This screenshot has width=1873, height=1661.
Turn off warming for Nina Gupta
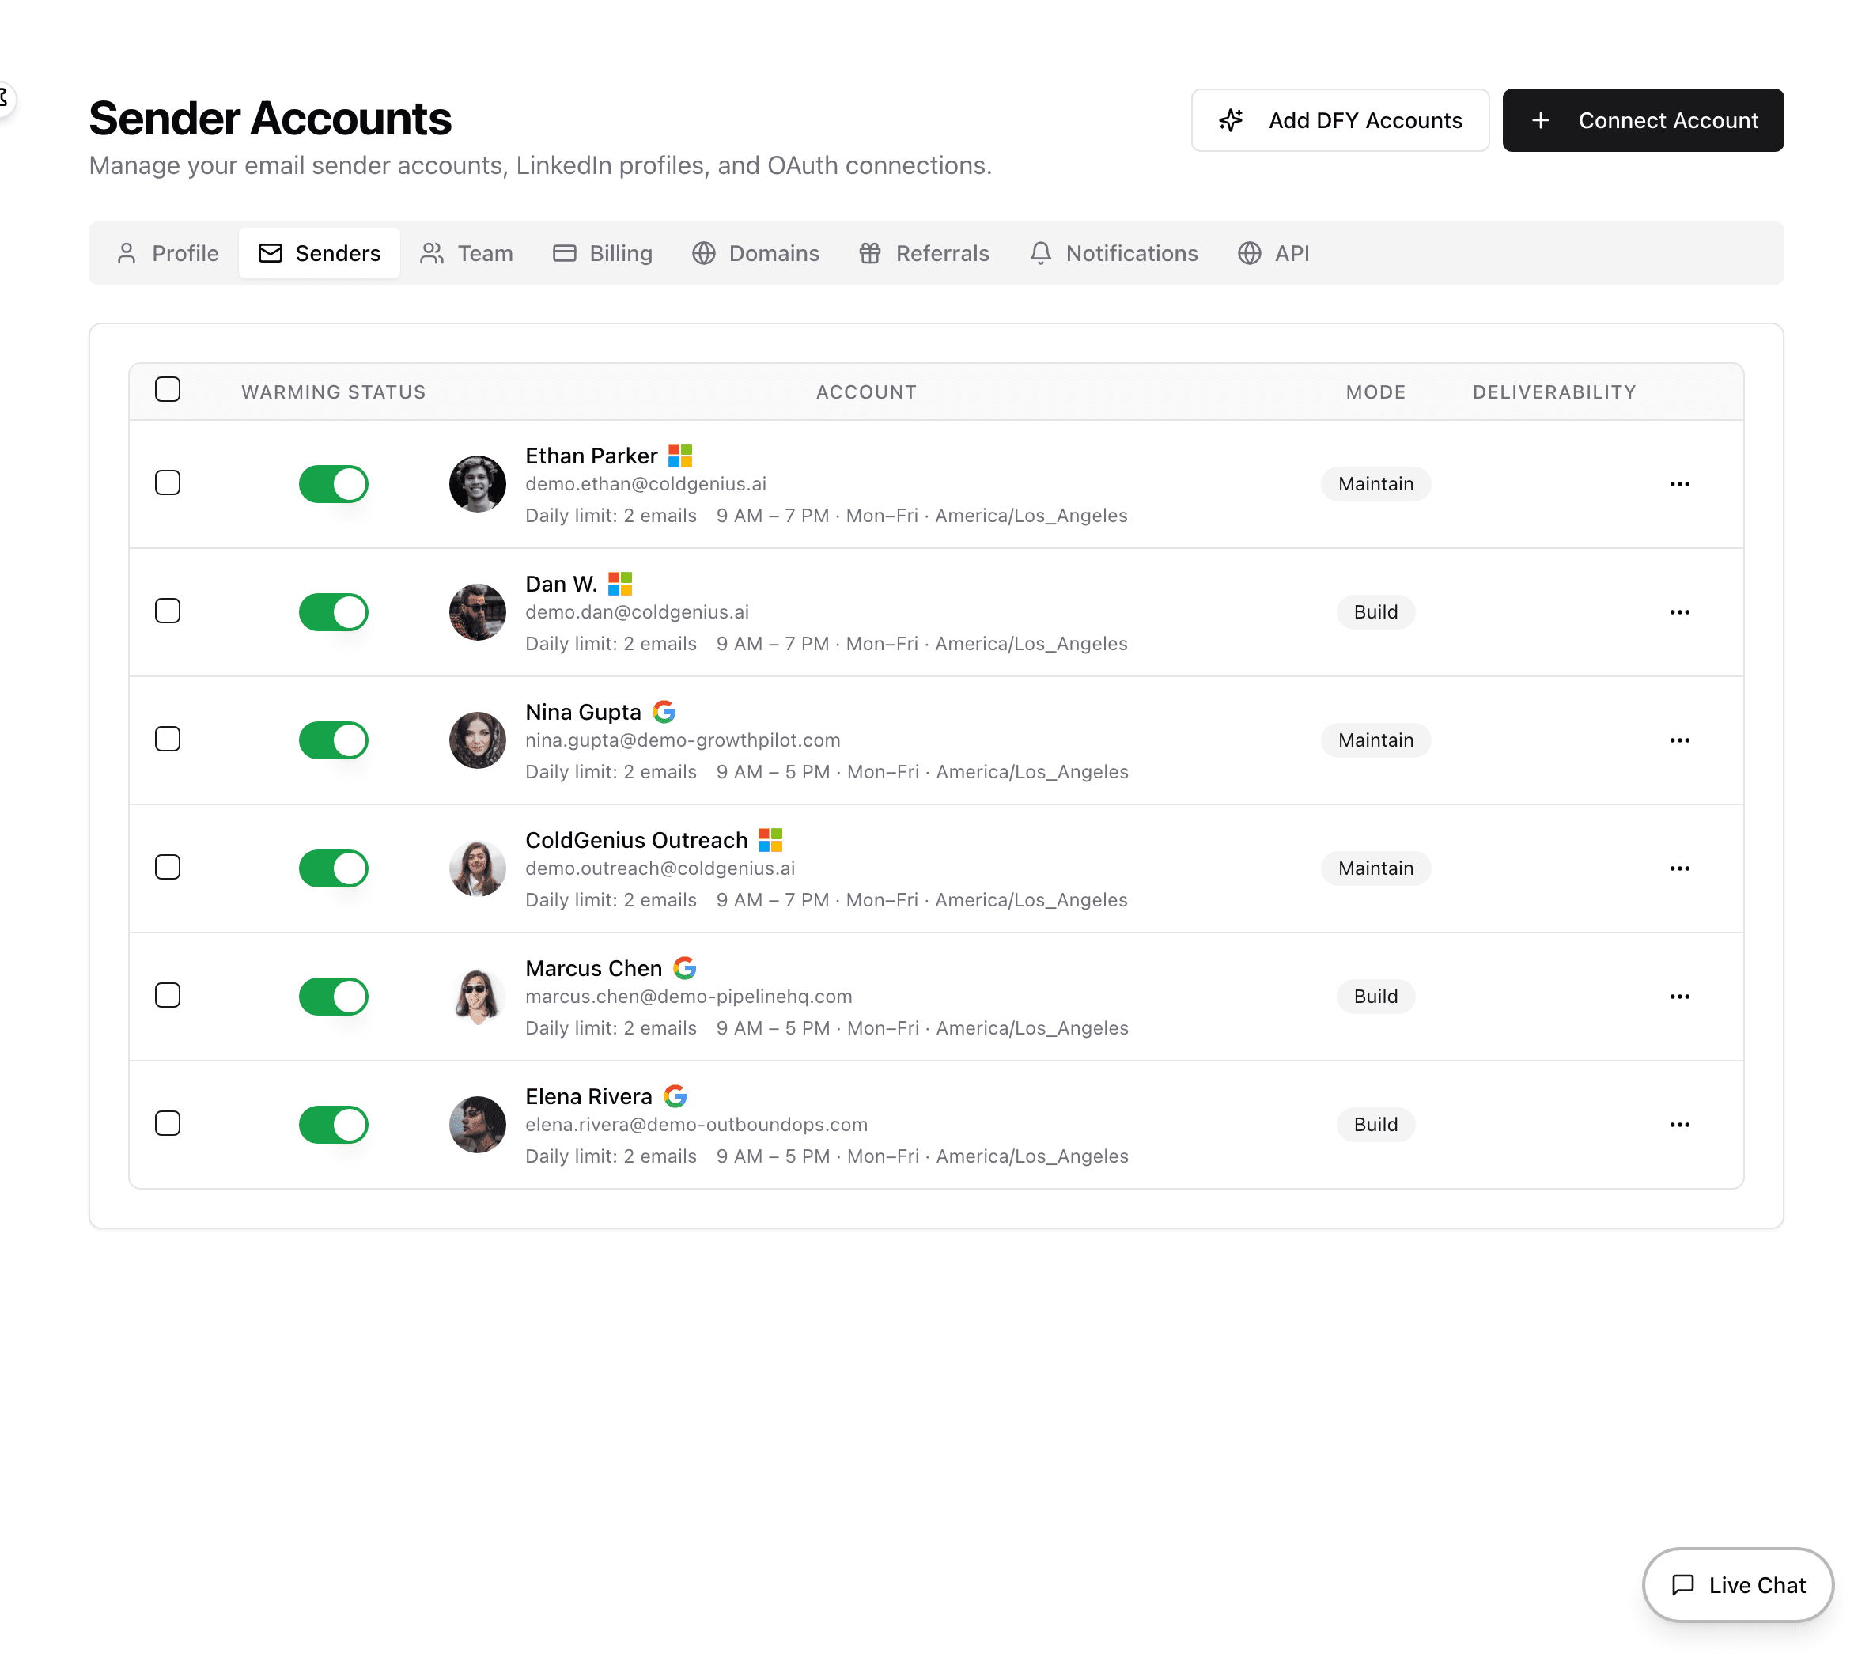point(334,740)
